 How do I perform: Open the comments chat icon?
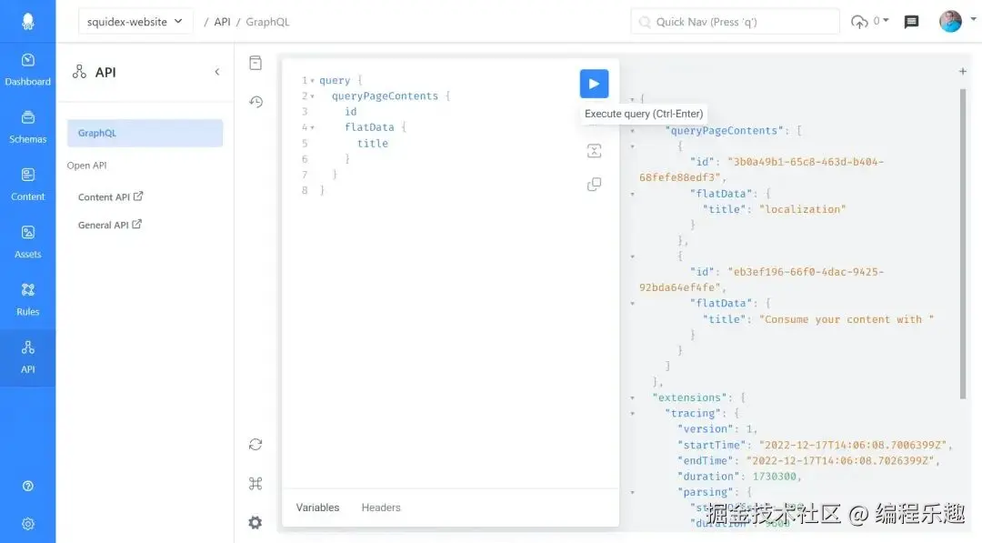pos(911,22)
